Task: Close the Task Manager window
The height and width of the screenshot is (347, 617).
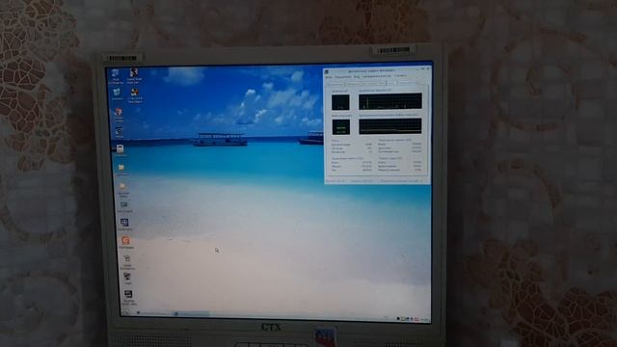Action: point(428,68)
